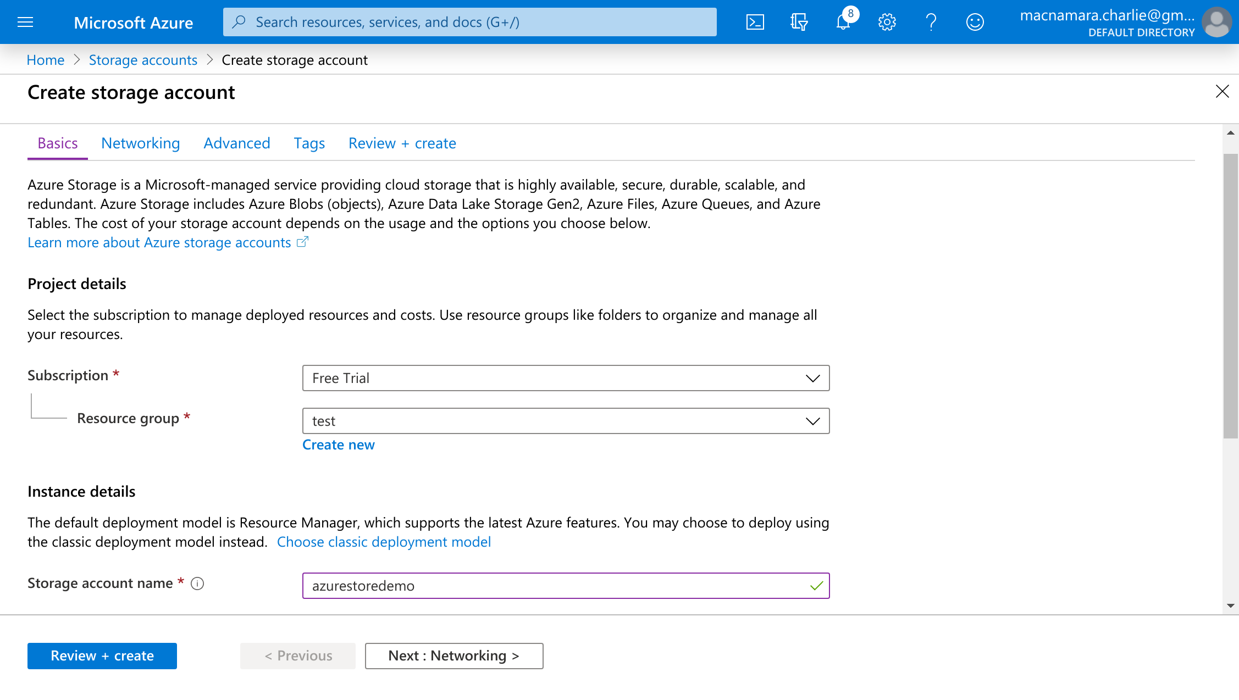Open portal settings gear
This screenshot has height=700, width=1239.
click(887, 22)
